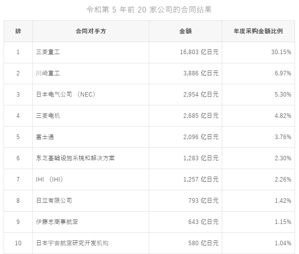Click rank number 8 in 日立有限公司 row
The height and width of the screenshot is (254, 299).
pyautogui.click(x=18, y=201)
